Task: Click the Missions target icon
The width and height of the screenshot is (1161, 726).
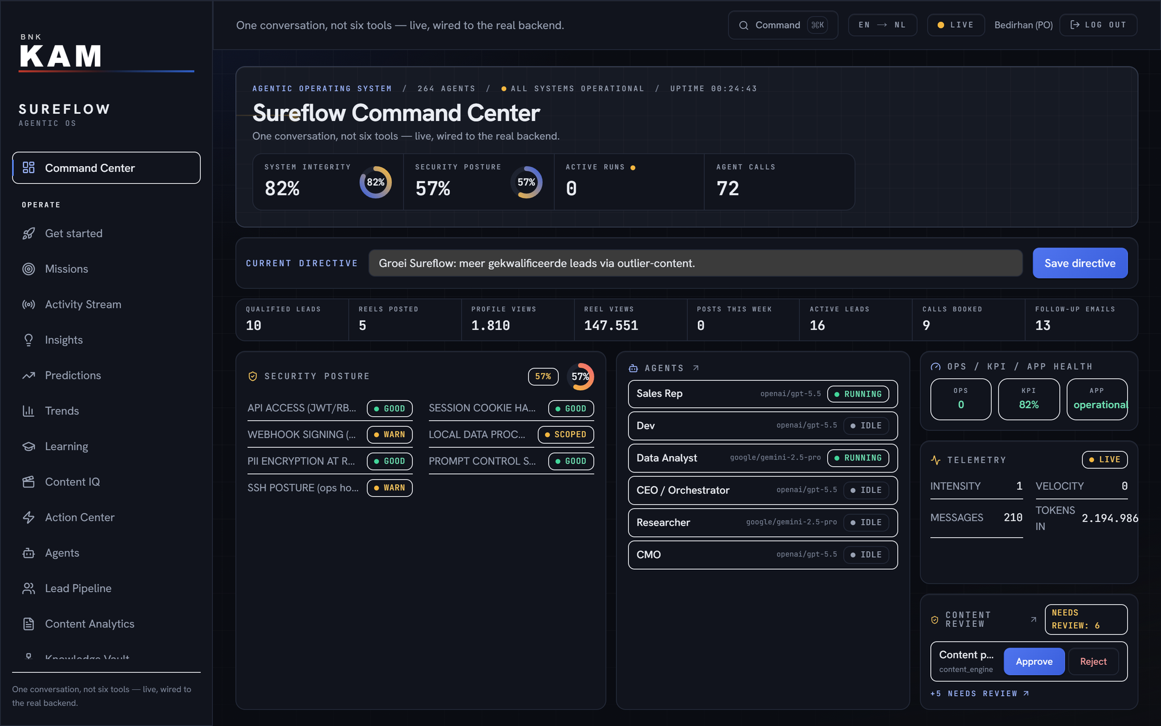Action: click(28, 269)
